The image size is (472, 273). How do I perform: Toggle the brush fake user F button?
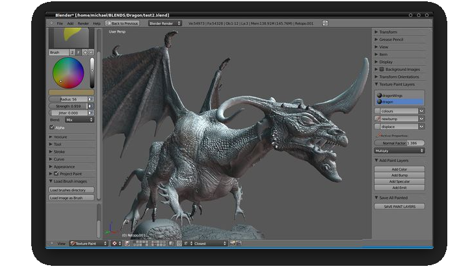(79, 51)
